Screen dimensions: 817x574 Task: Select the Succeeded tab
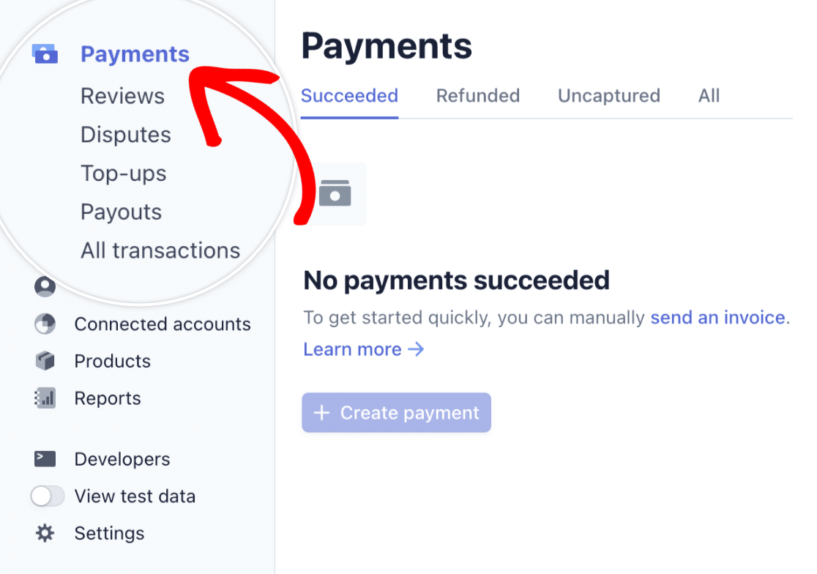click(349, 96)
